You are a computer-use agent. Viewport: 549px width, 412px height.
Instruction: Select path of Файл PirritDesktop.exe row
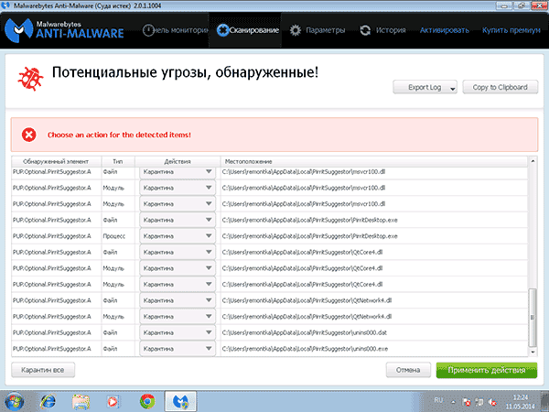point(374,220)
